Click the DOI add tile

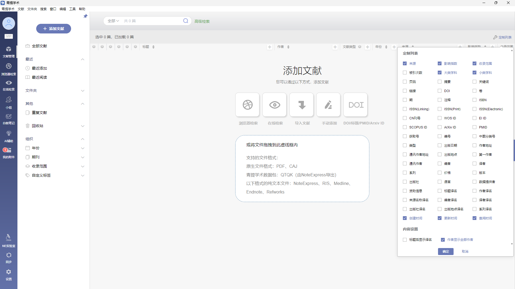coord(355,105)
